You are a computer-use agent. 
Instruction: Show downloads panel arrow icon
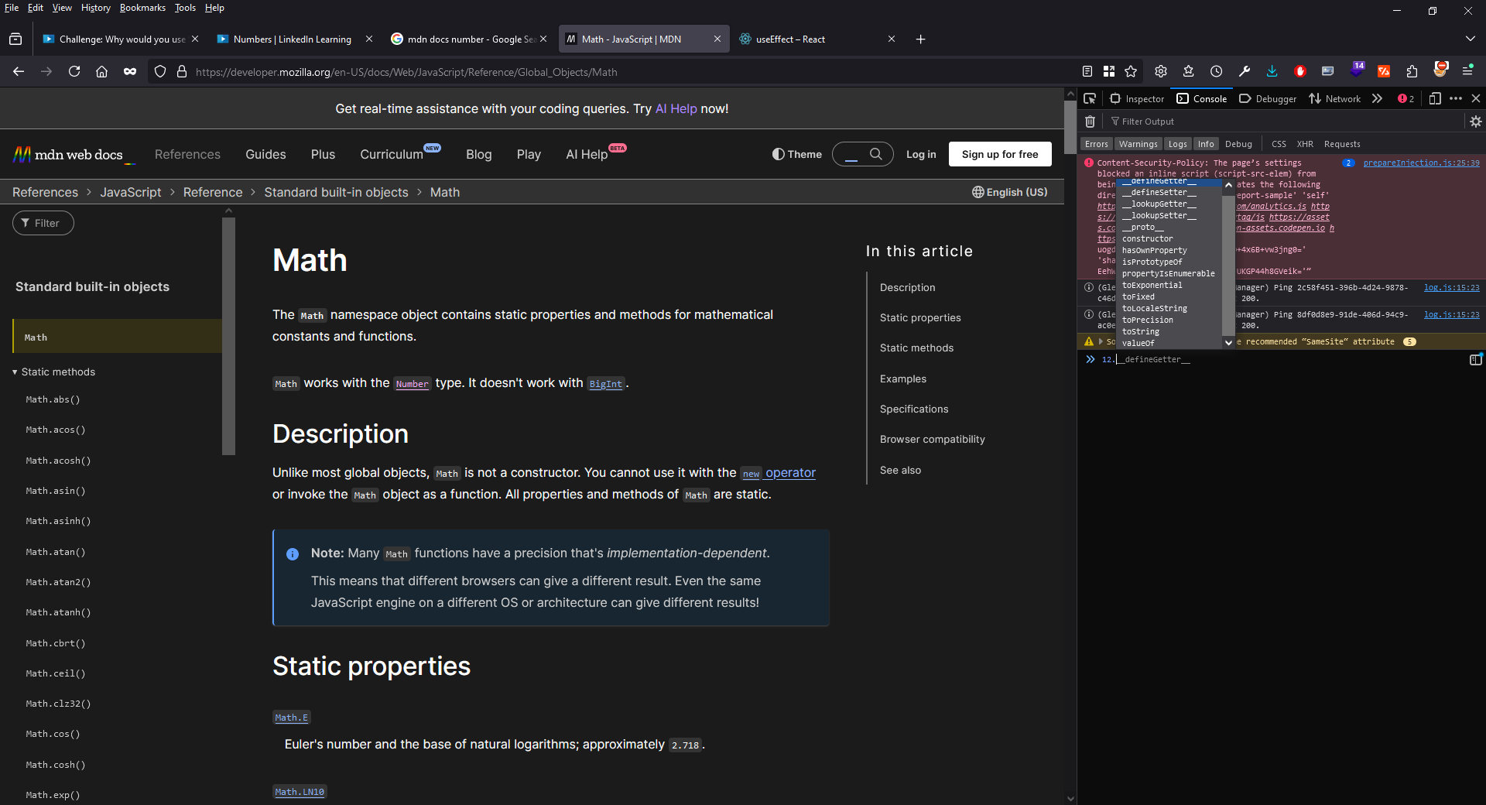(1272, 71)
